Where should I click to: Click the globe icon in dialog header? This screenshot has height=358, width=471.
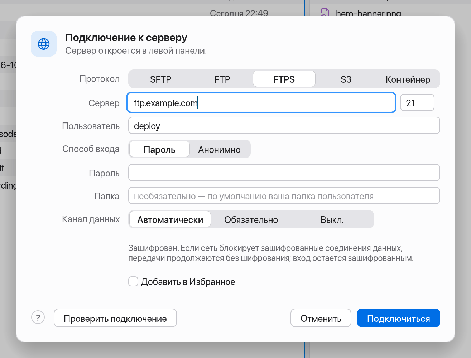(44, 44)
